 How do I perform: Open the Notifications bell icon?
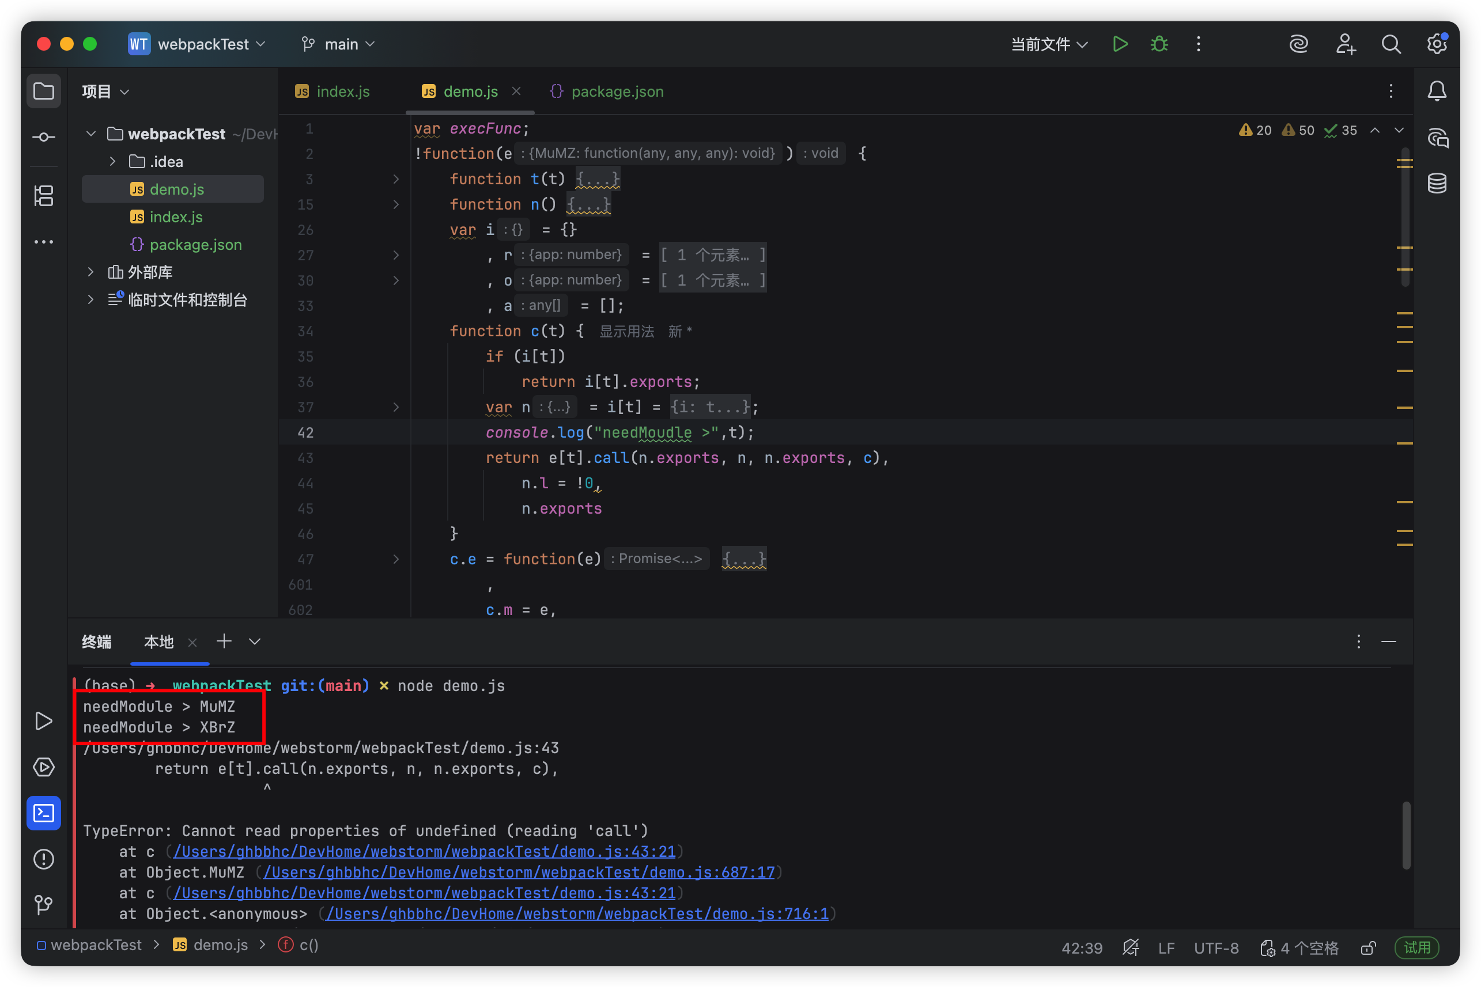click(x=1437, y=92)
